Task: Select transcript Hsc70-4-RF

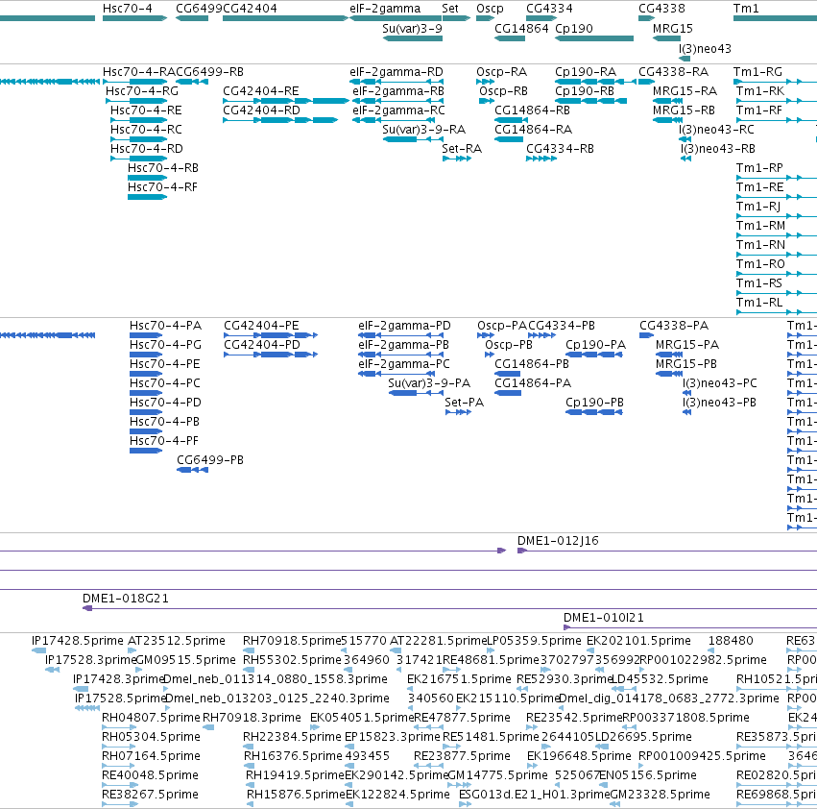Action: 162,187
